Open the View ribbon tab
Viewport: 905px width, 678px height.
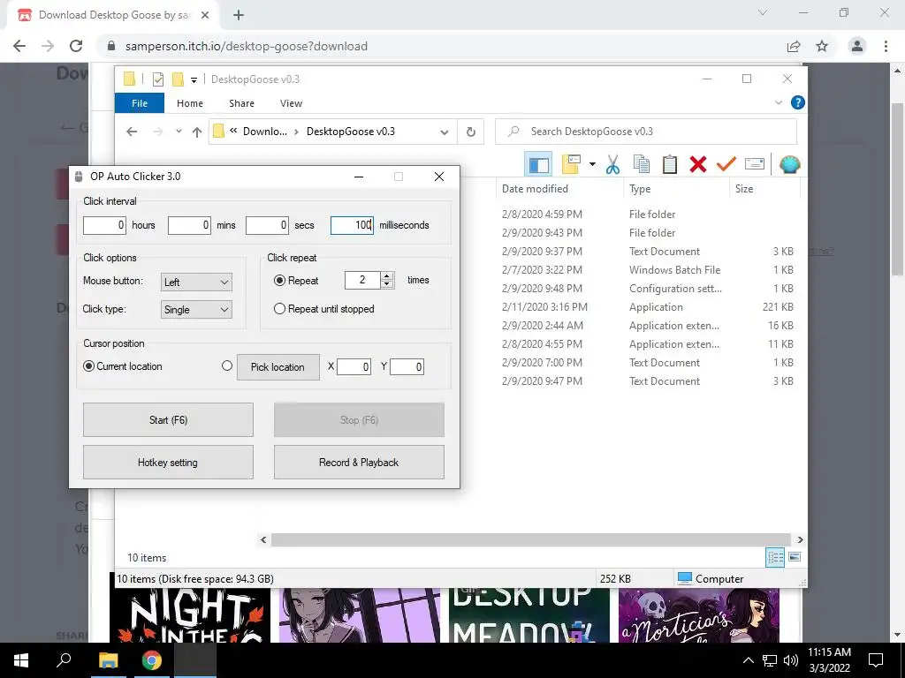291,103
